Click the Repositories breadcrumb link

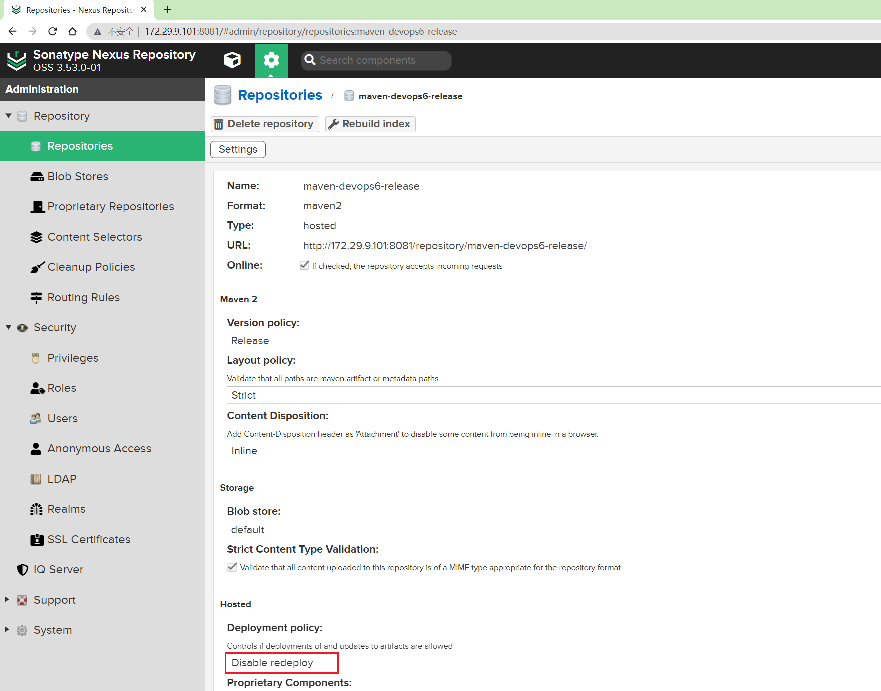280,95
